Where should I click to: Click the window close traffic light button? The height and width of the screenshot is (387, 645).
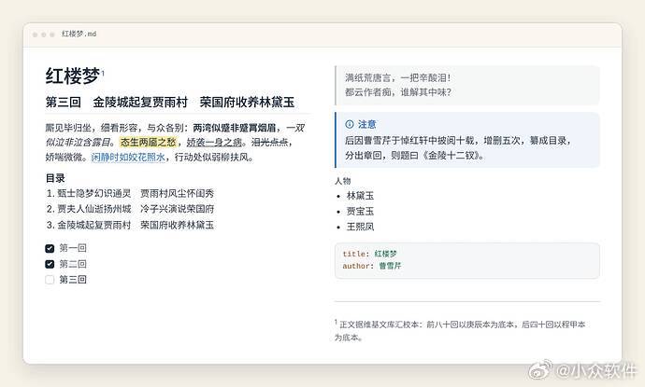point(35,35)
